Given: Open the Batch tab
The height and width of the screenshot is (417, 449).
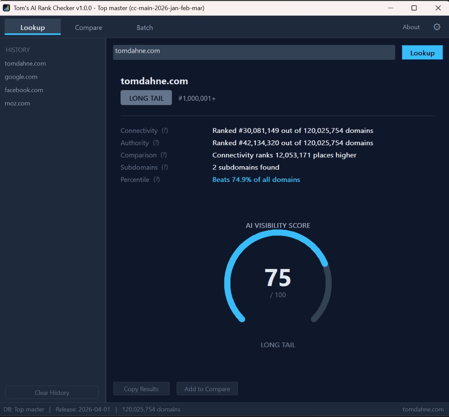Looking at the screenshot, I should [144, 27].
